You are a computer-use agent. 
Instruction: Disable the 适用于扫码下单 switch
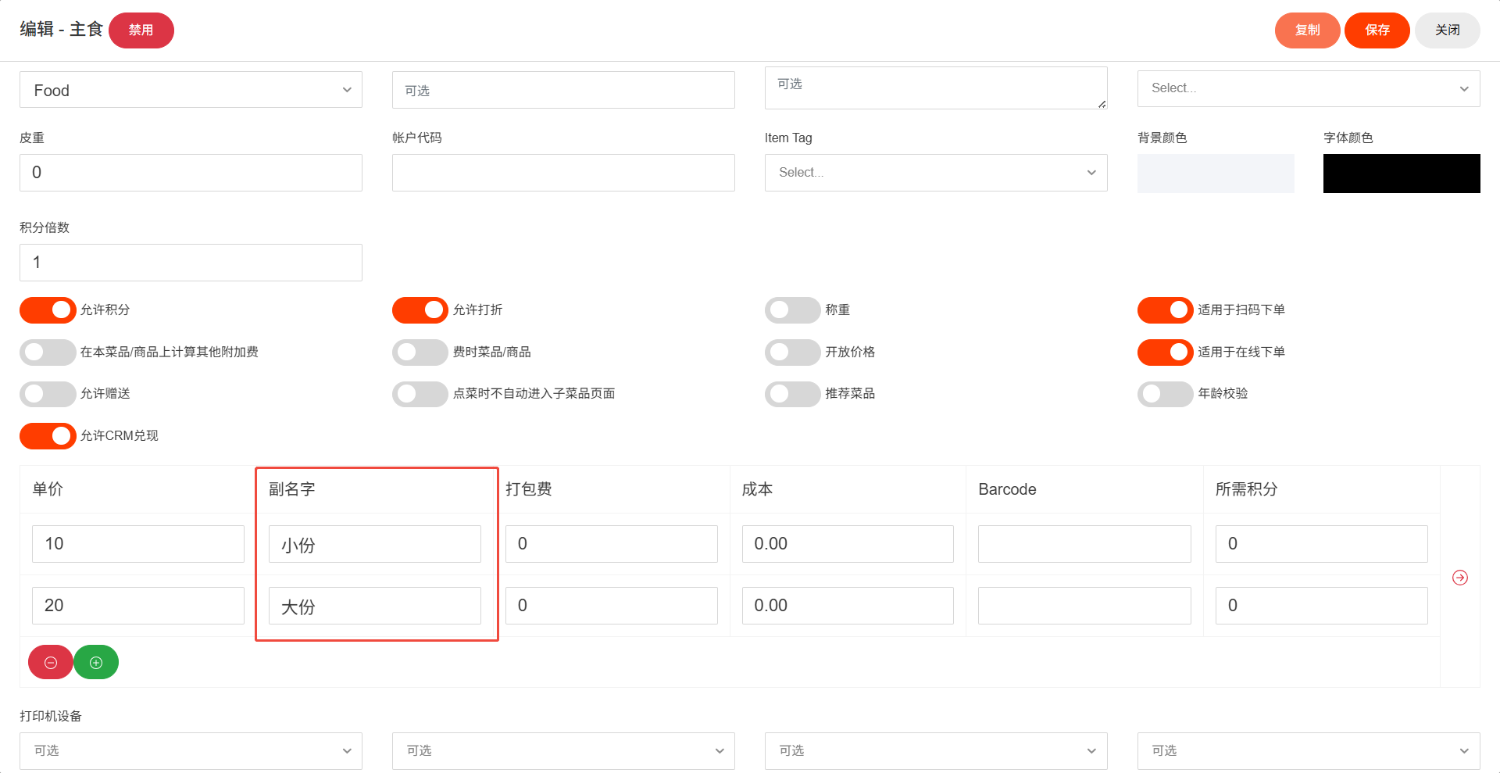click(x=1165, y=310)
